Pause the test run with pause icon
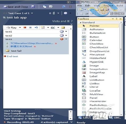Image resolution: width=126 pixels, height=124 pixels. tap(30, 28)
